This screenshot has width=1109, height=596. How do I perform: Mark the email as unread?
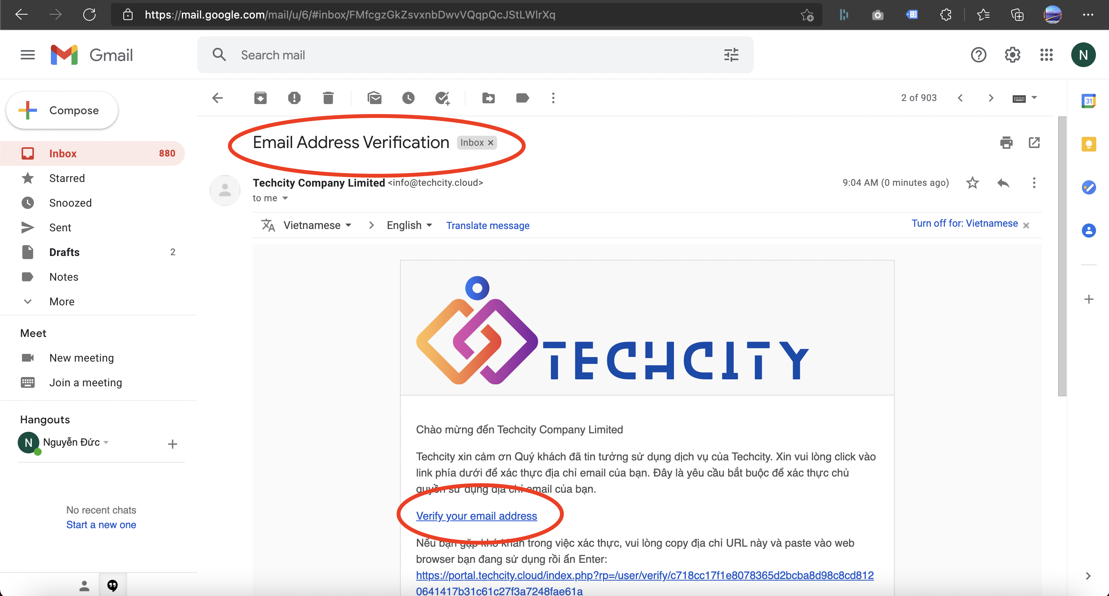(375, 98)
